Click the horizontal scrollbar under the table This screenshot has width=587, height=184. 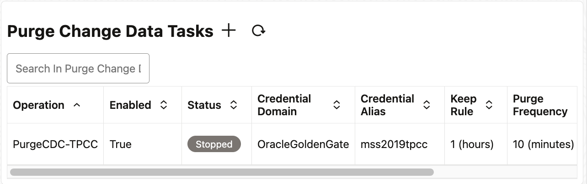tap(222, 172)
